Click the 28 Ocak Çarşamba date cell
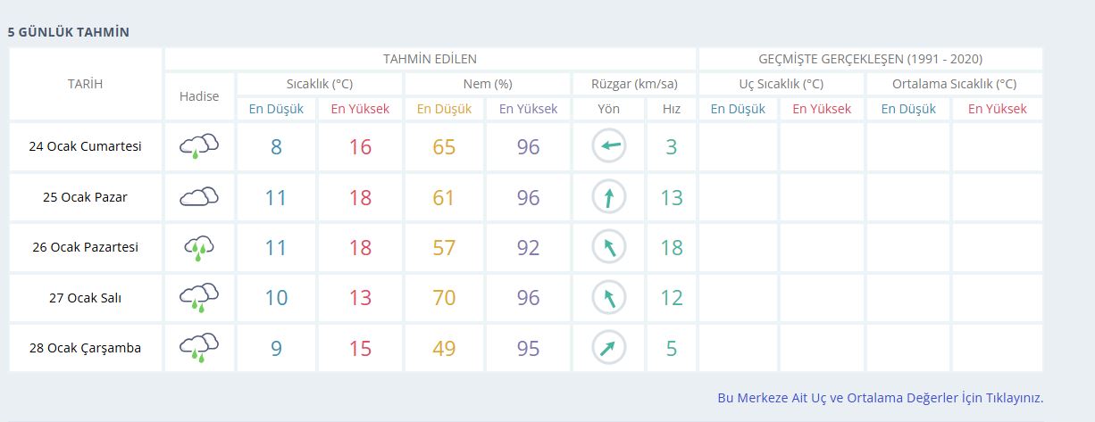The image size is (1095, 422). pos(86,348)
